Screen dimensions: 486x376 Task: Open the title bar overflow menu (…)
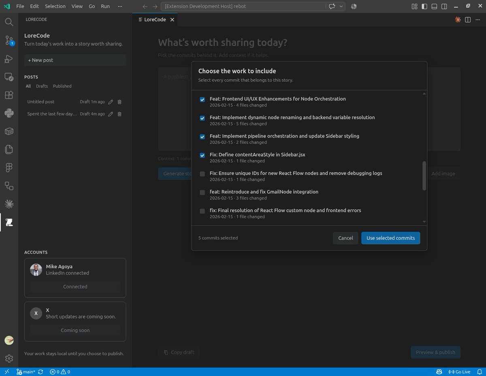pyautogui.click(x=119, y=6)
